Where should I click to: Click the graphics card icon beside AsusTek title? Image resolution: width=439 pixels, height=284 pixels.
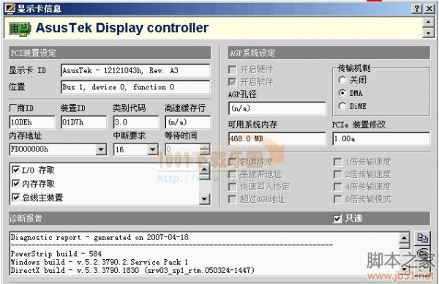[x=20, y=29]
